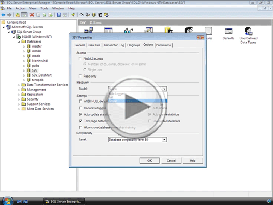273x205 pixels.
Task: Expand the Management tree node
Action: point(19,90)
